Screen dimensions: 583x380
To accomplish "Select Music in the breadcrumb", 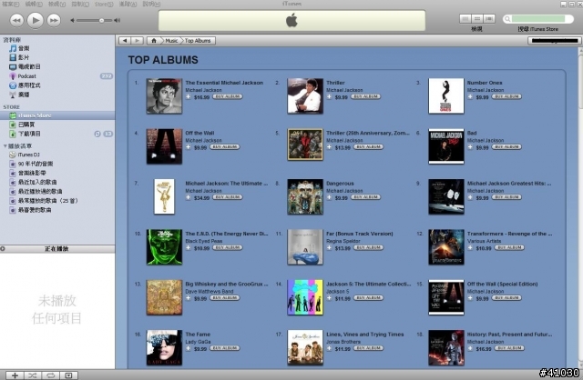I will [x=171, y=40].
